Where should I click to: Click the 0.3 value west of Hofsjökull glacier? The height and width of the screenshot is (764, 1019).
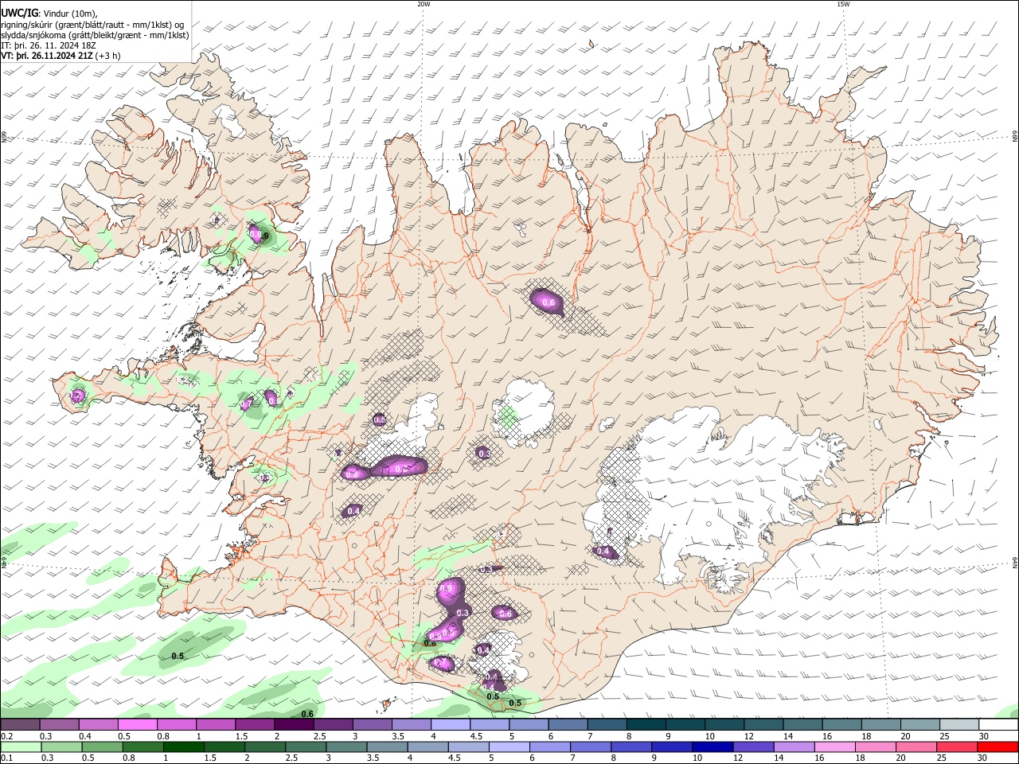pyautogui.click(x=483, y=453)
